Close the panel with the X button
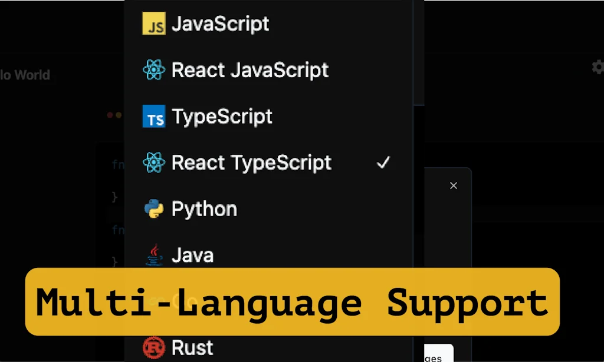The image size is (604, 362). [453, 185]
